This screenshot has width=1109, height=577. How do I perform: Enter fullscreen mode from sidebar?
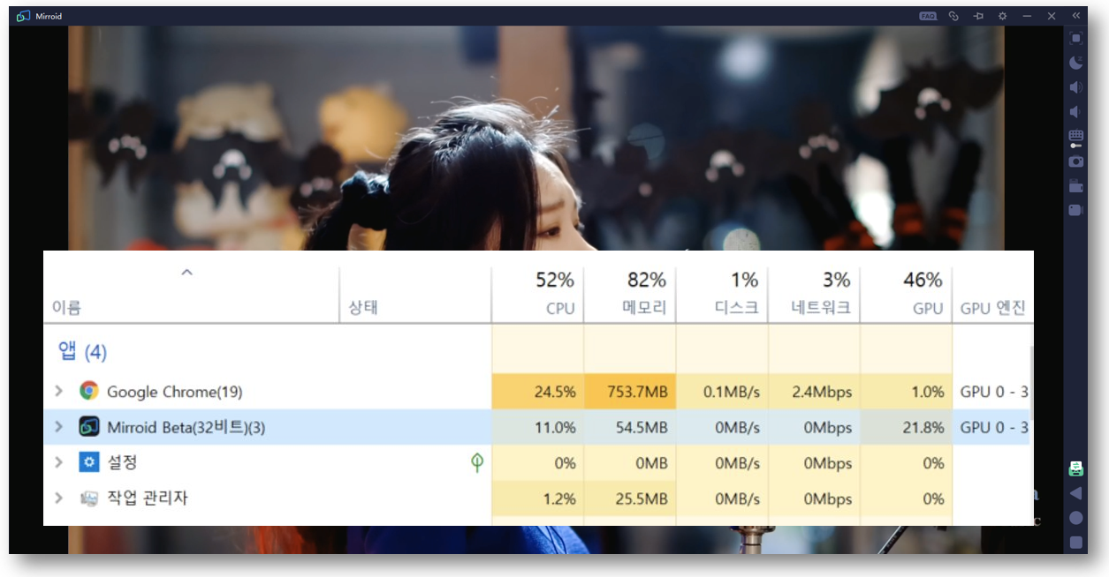click(1075, 38)
